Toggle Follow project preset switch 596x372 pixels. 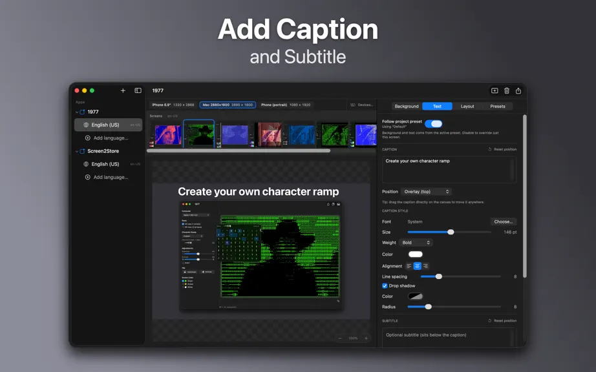433,124
